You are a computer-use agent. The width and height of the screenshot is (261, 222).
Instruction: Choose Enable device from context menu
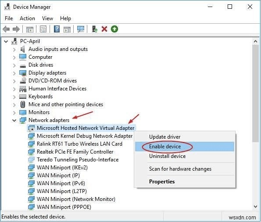click(185, 147)
